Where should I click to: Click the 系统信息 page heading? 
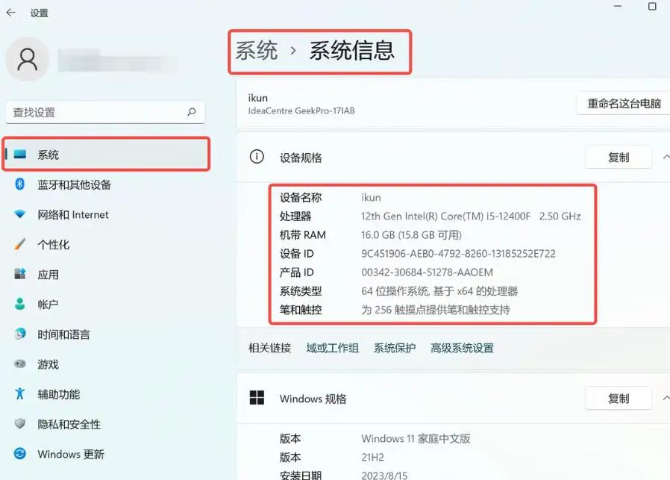point(351,51)
